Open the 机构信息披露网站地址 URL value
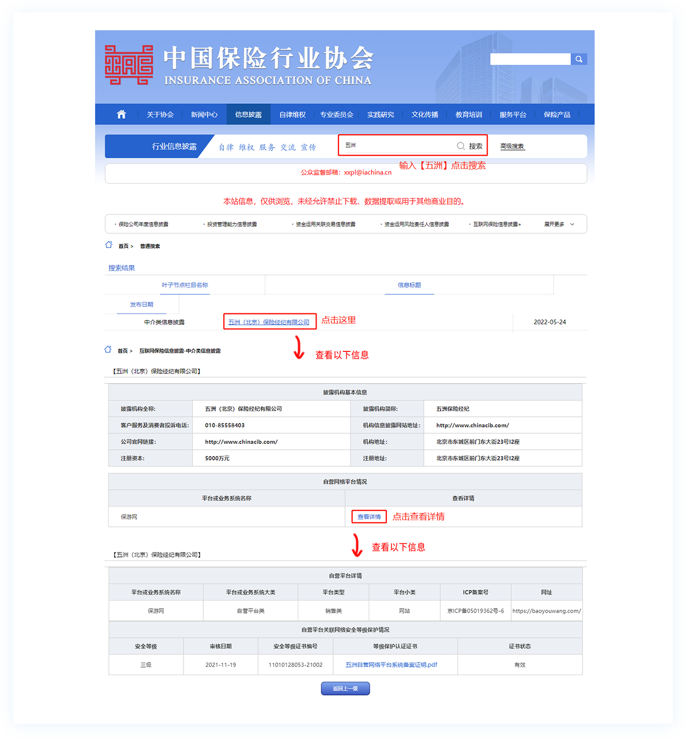This screenshot has width=687, height=739. 473,425
